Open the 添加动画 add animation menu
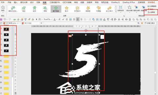Viewport: 158px width, 95px height. [x=129, y=9]
